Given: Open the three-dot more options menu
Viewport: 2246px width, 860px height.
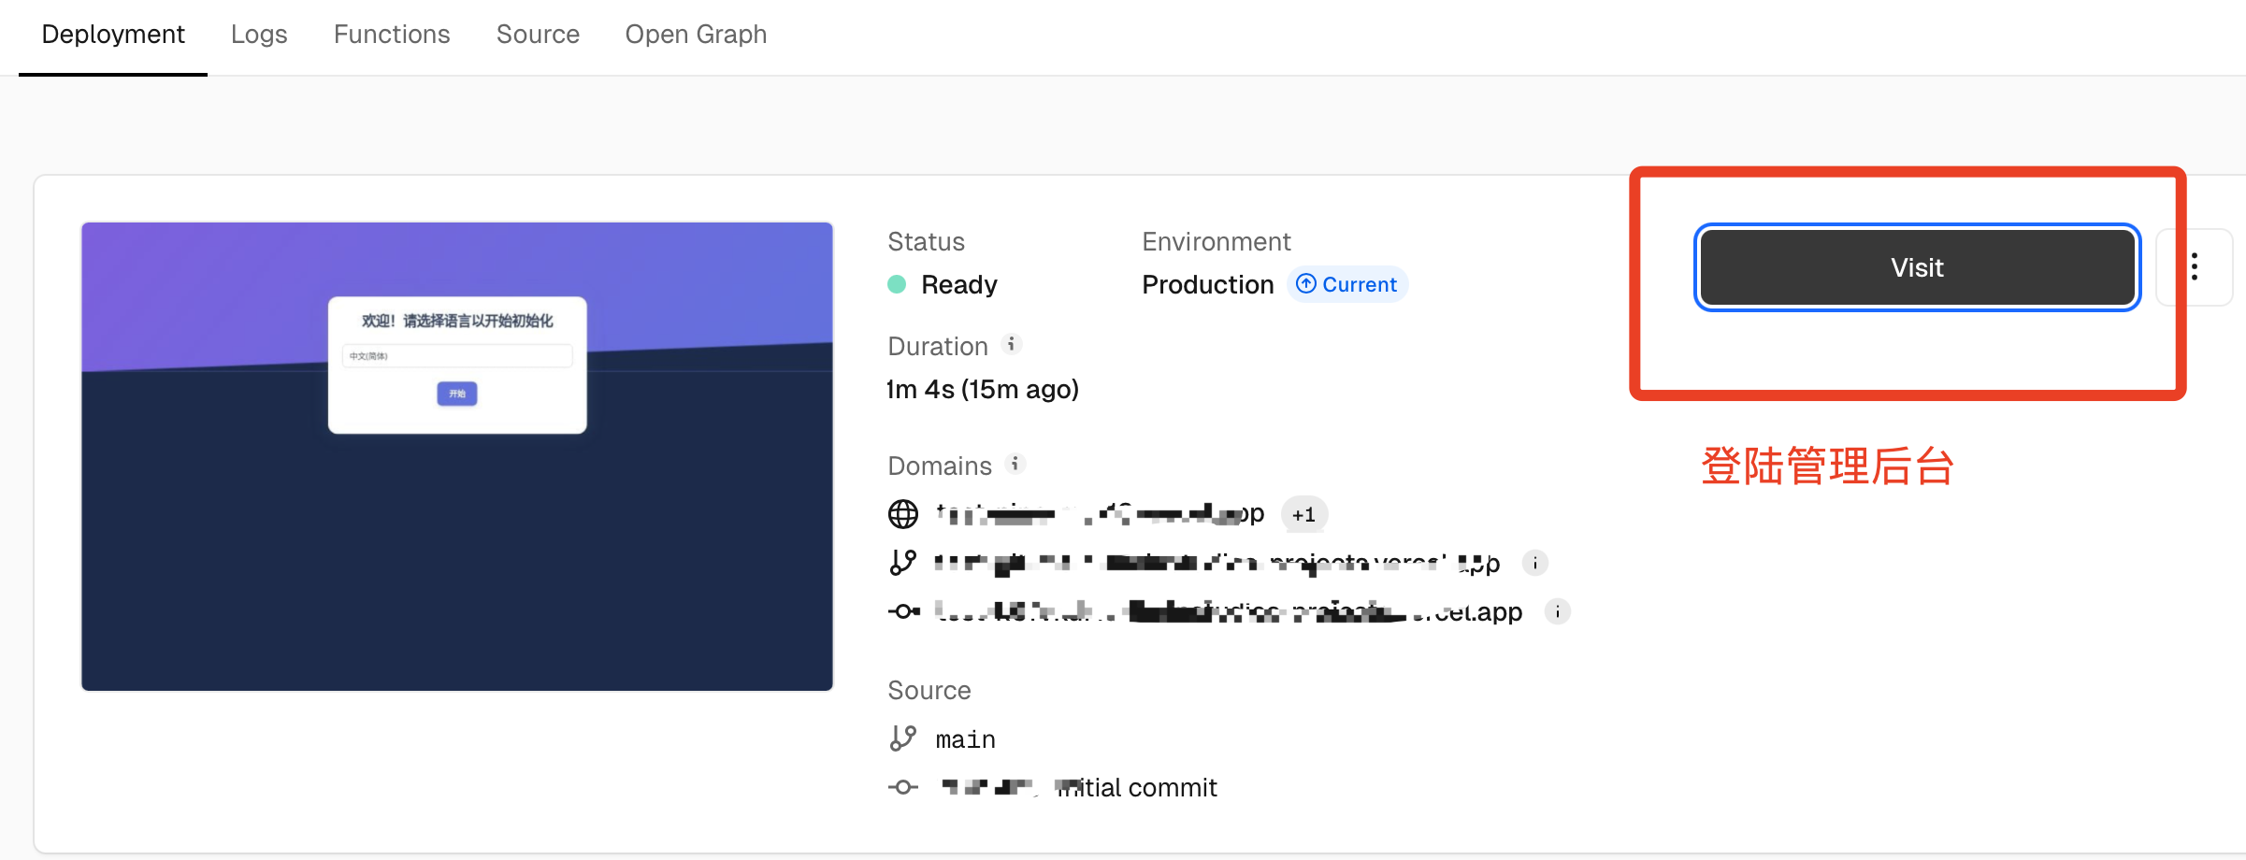Looking at the screenshot, I should (2194, 267).
